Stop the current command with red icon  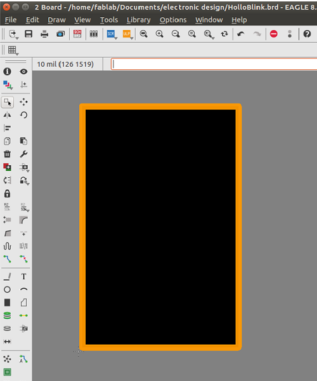pyautogui.click(x=274, y=34)
